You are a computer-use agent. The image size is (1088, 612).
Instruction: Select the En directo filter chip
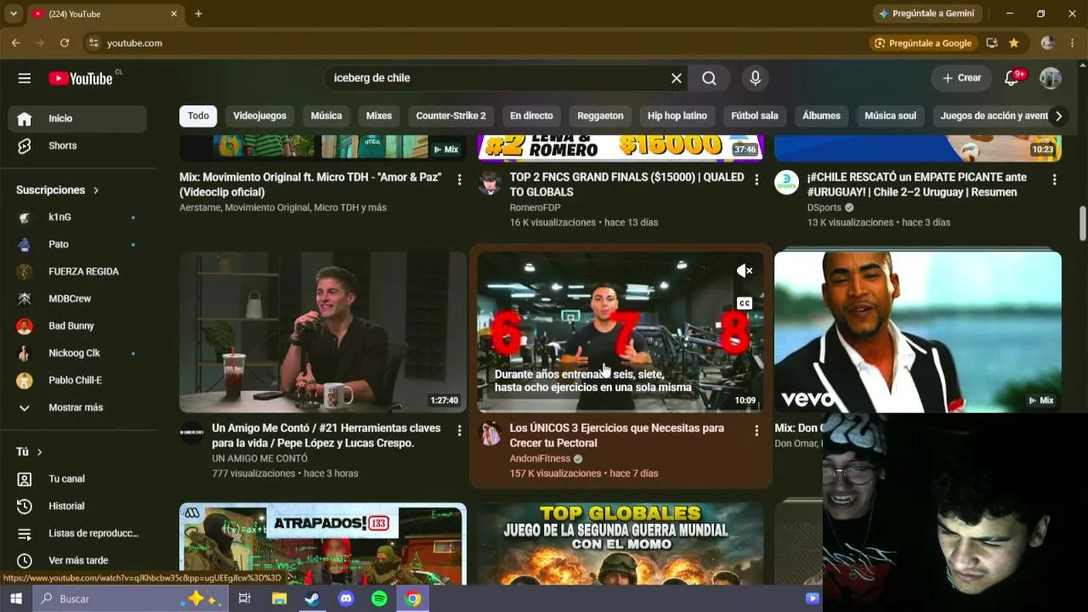pyautogui.click(x=531, y=116)
